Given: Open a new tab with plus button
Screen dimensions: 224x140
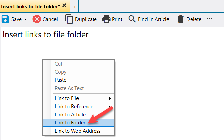Looking at the screenshot, I should (x=75, y=7).
